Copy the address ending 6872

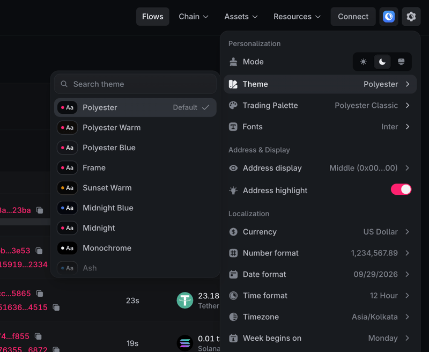[x=56, y=349]
